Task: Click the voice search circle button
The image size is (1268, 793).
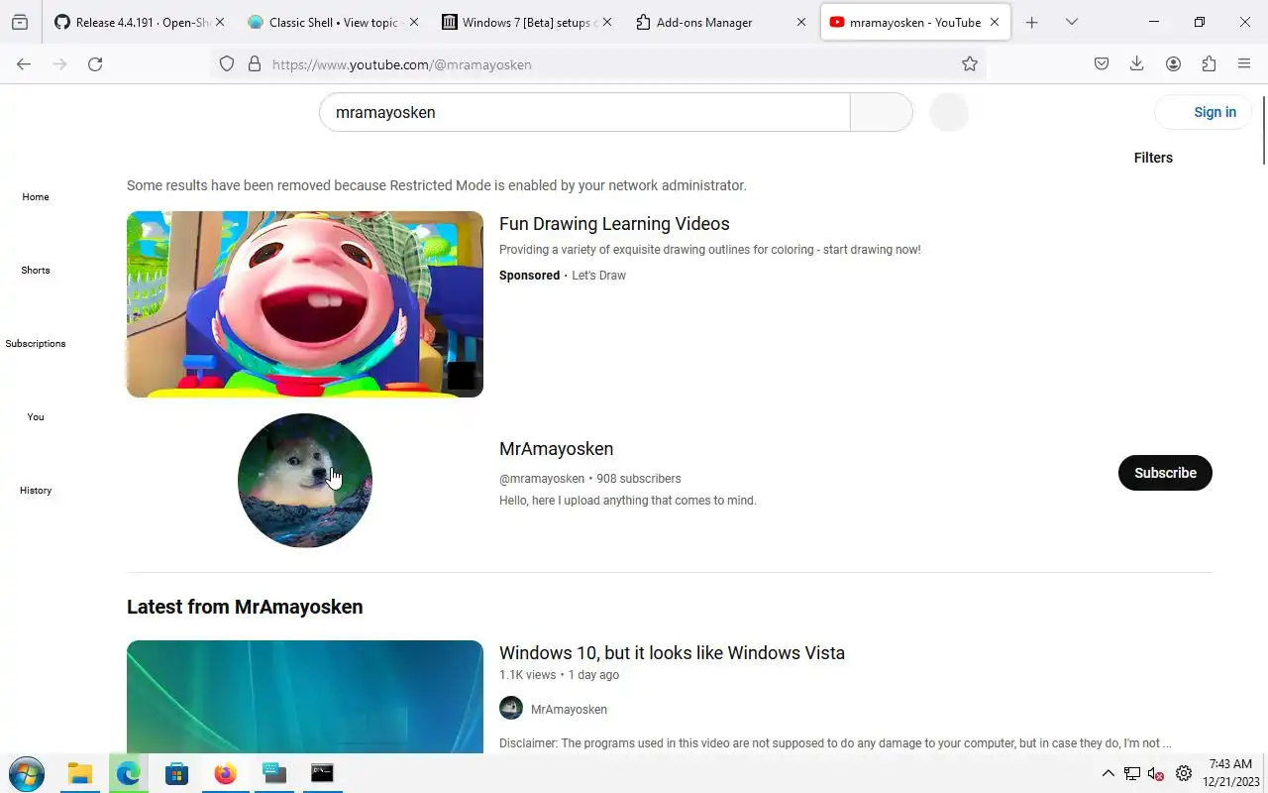Action: click(949, 112)
